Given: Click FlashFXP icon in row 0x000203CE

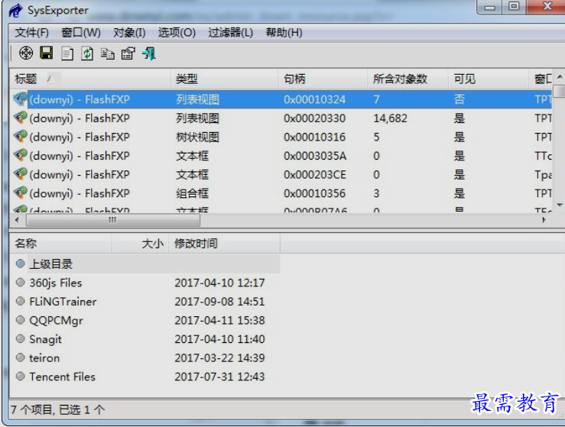Looking at the screenshot, I should point(21,173).
